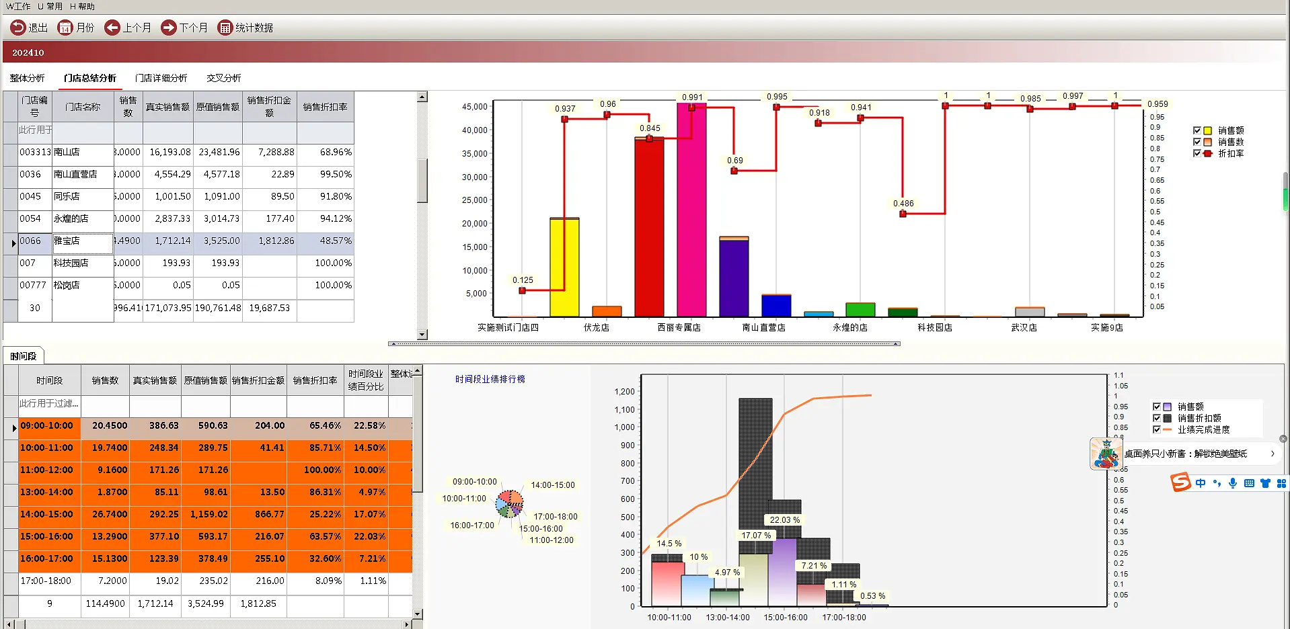
Task: Uncheck the 销售额 series in time chart legend
Action: tap(1157, 407)
